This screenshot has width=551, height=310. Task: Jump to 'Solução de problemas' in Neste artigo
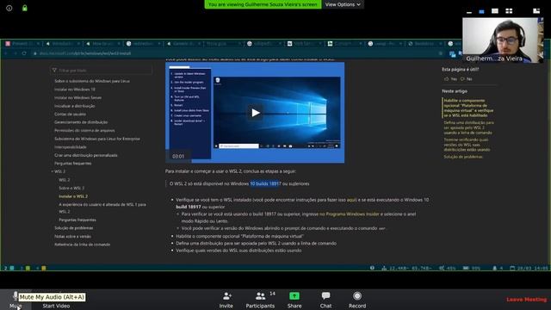click(x=463, y=157)
